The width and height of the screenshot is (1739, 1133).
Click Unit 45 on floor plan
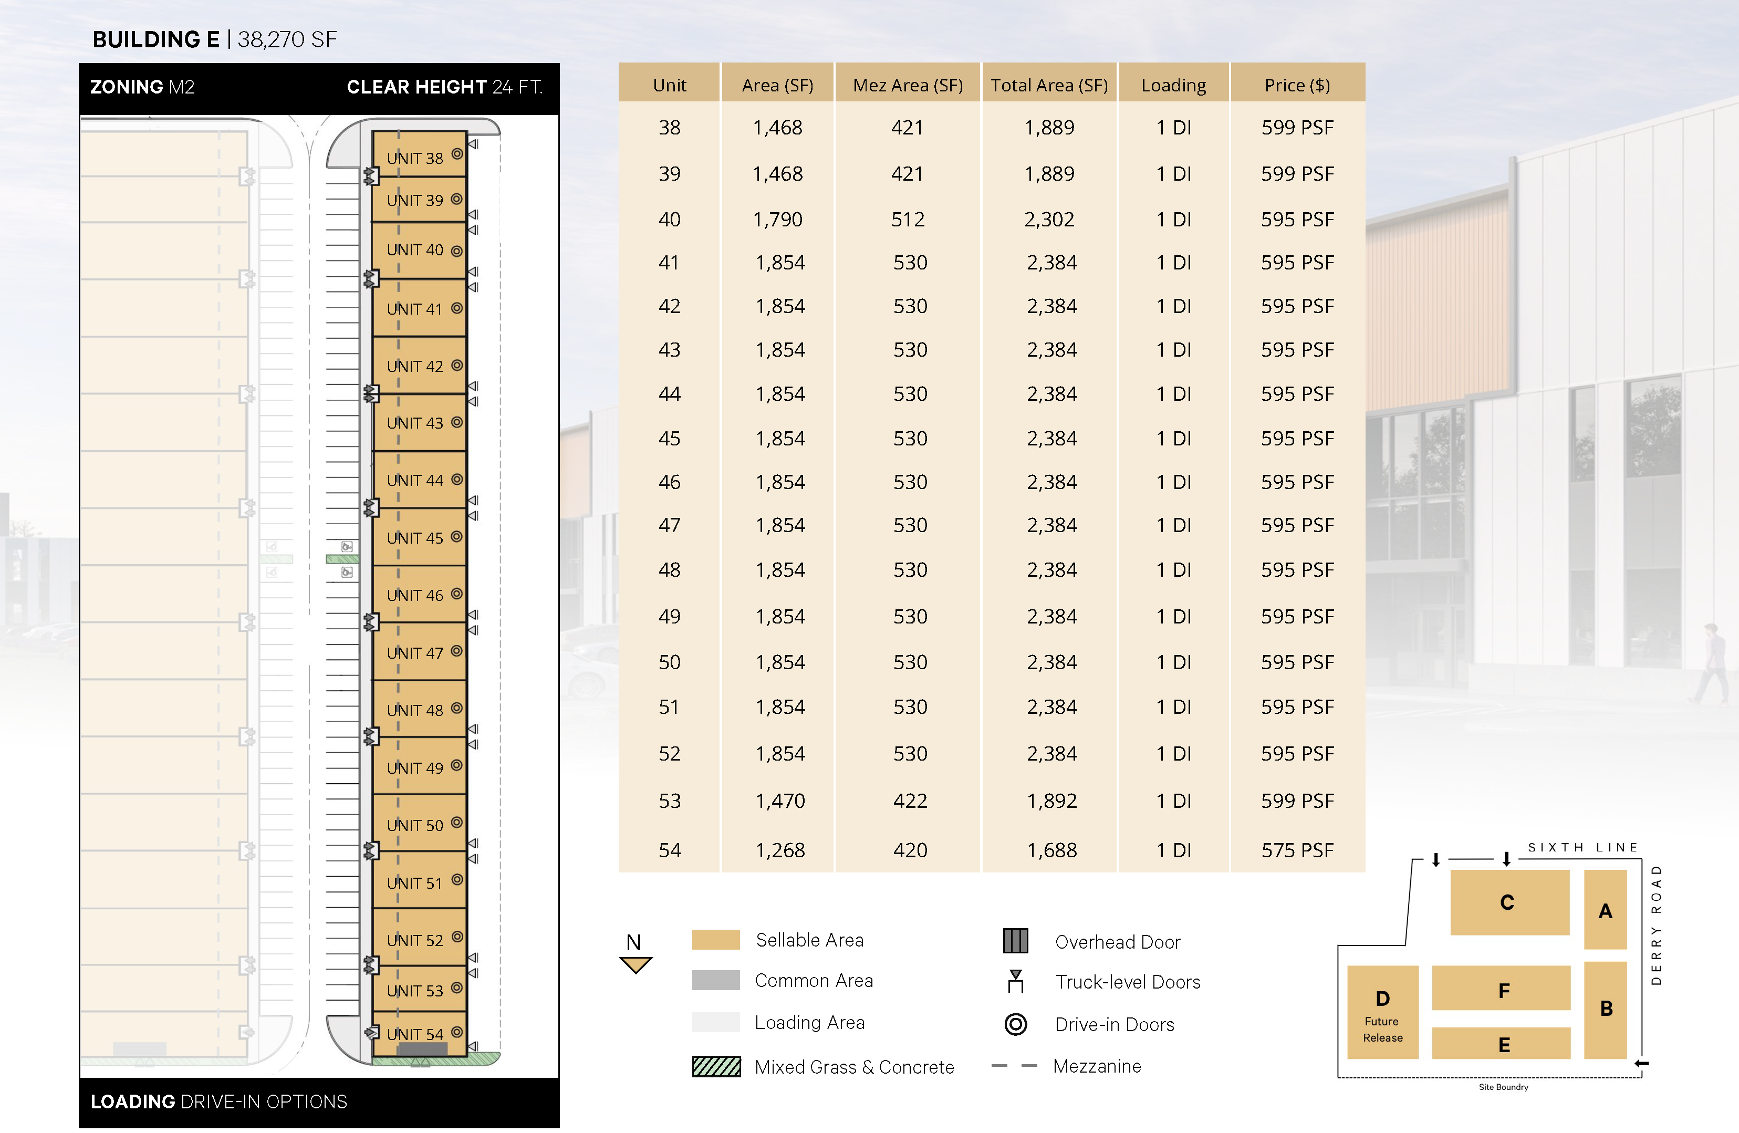pos(414,538)
